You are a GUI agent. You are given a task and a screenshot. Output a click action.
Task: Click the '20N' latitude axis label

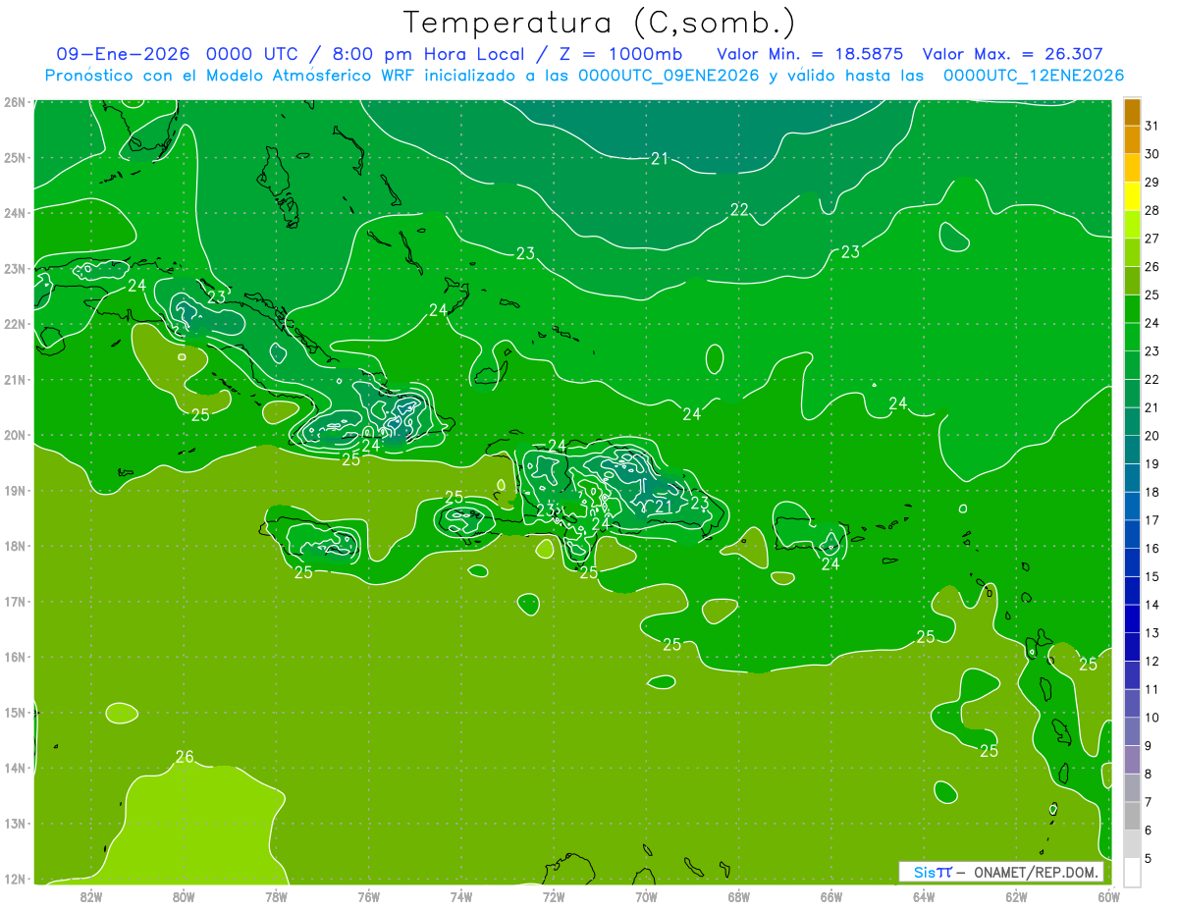[14, 435]
